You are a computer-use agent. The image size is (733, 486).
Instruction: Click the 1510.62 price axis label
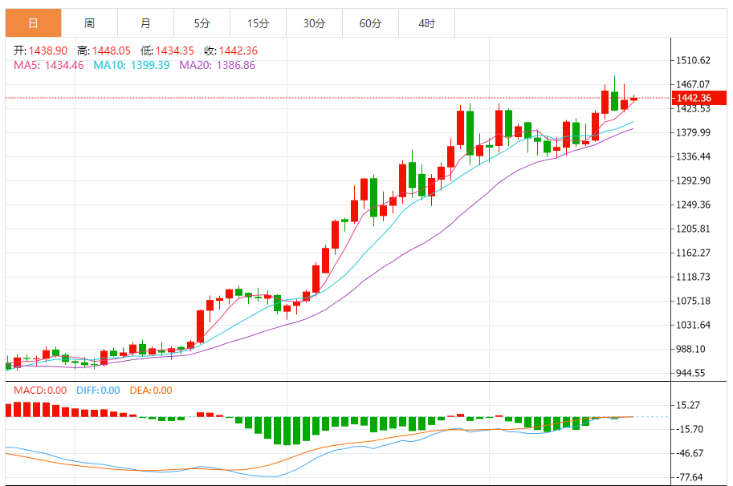pos(694,60)
